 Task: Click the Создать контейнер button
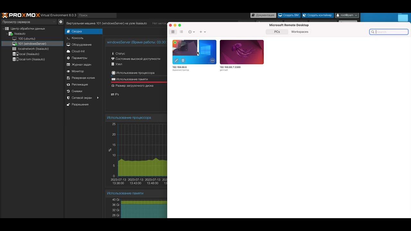coord(317,15)
